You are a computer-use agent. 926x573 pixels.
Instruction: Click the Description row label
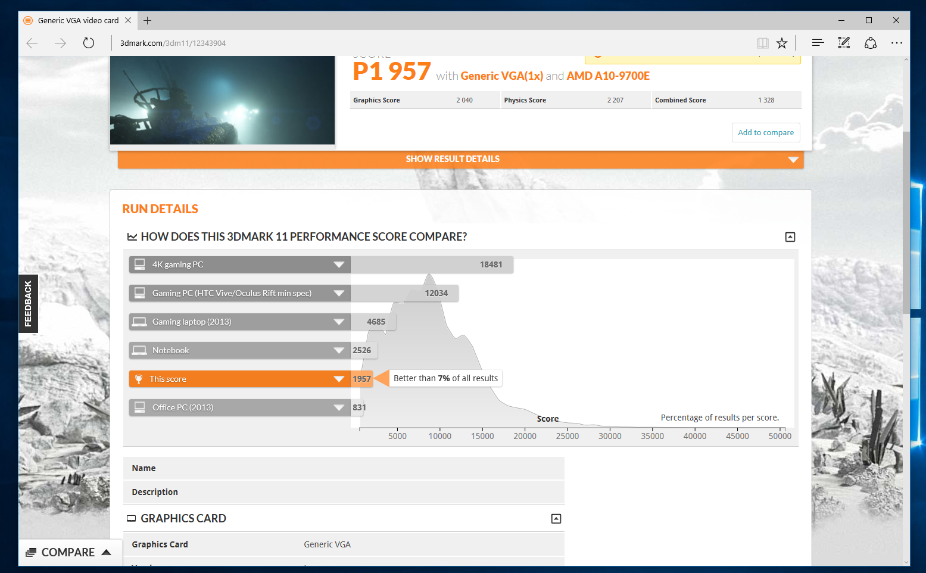point(155,492)
